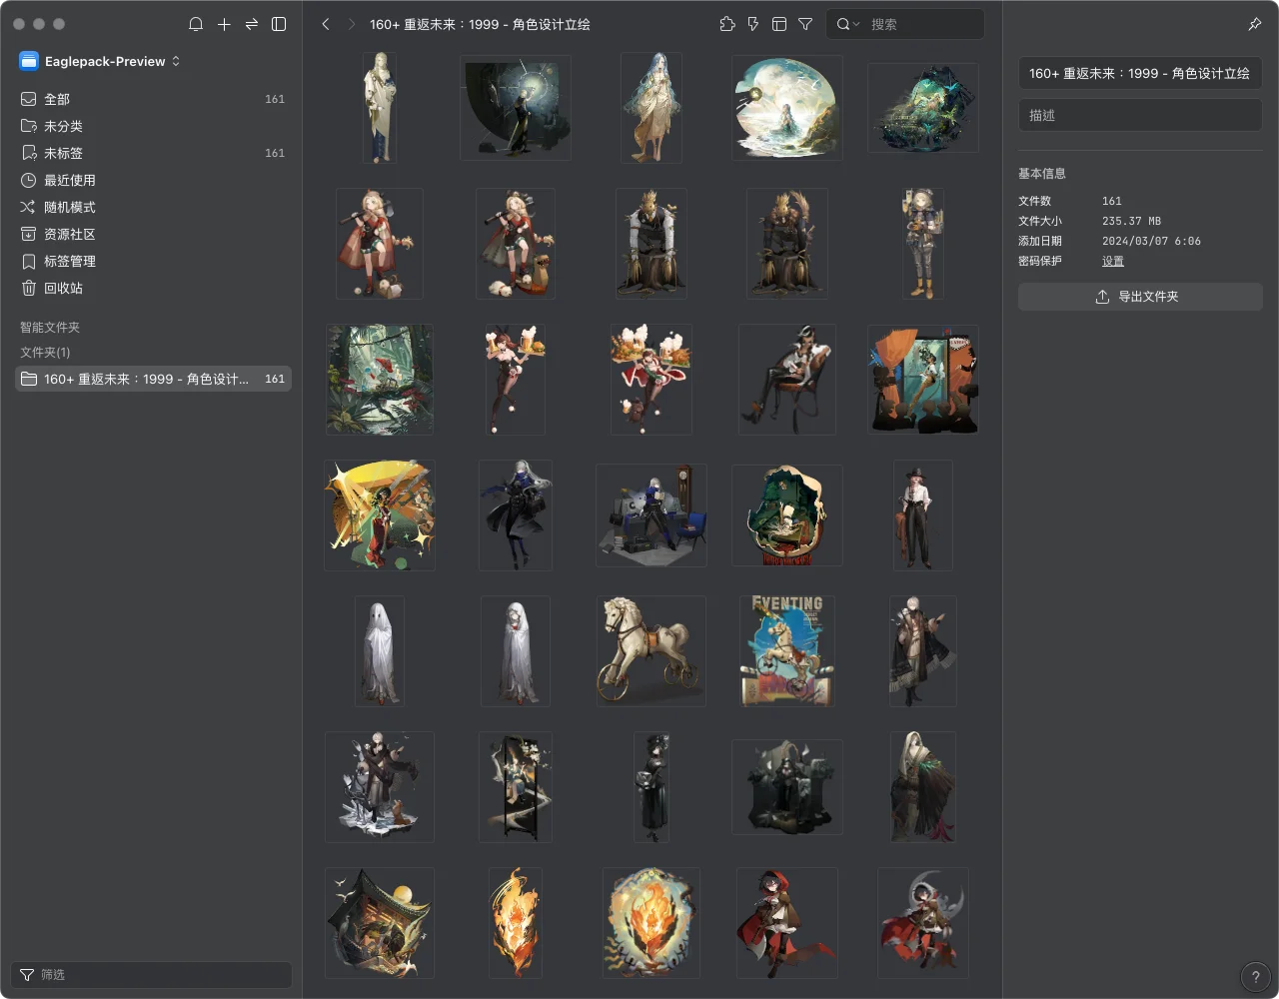Select the grandfather clock room thumbnail
1279x999 pixels.
coord(651,515)
